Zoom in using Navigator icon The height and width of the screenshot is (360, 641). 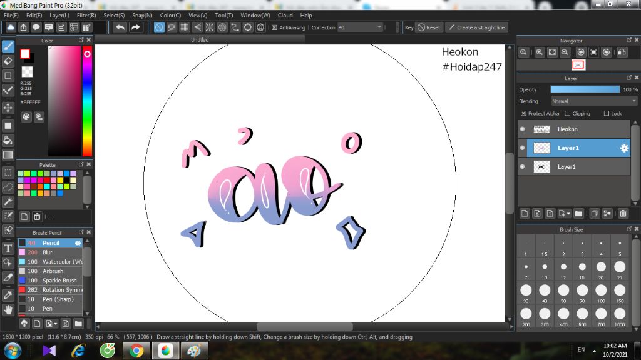point(539,52)
